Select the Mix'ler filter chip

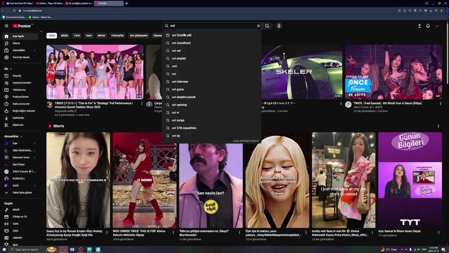point(101,35)
